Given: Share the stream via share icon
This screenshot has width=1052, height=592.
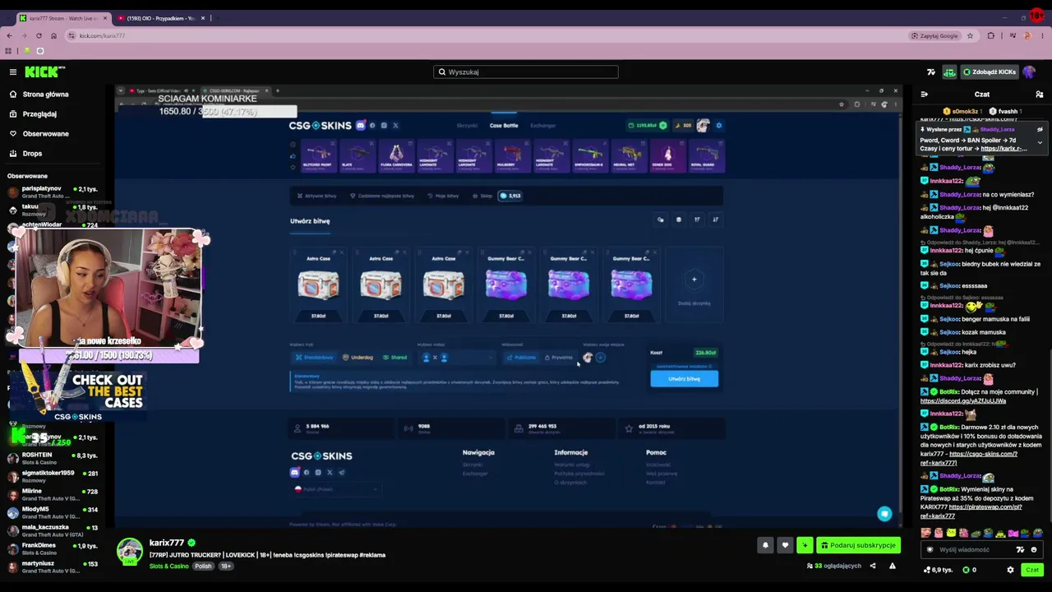Looking at the screenshot, I should (873, 566).
